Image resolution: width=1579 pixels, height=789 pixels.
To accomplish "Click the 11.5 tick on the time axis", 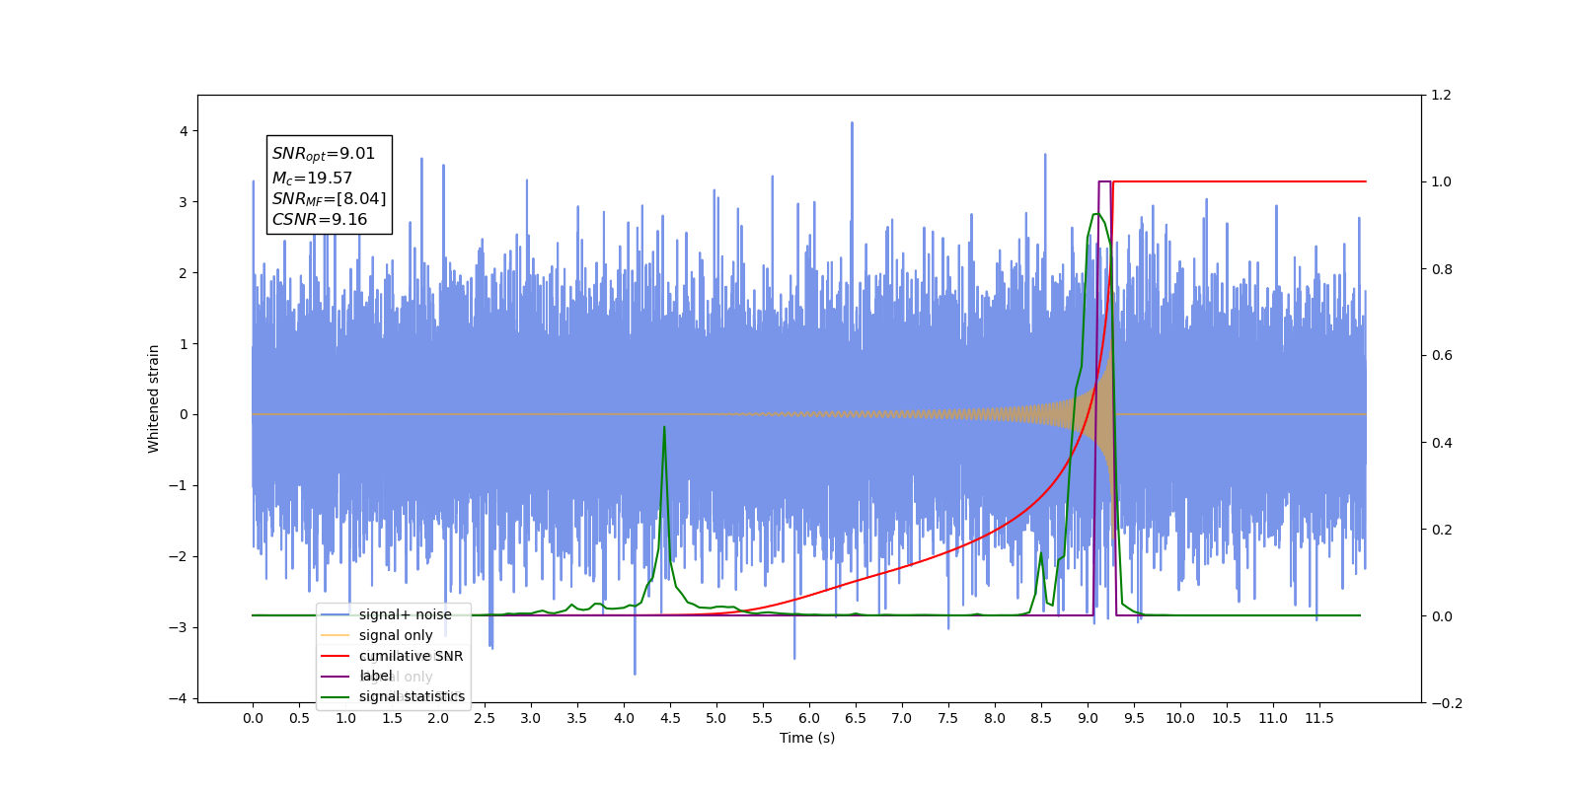I will [x=1319, y=718].
